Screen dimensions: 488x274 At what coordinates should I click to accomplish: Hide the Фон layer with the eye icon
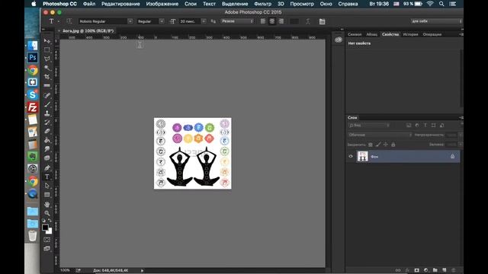pos(351,156)
